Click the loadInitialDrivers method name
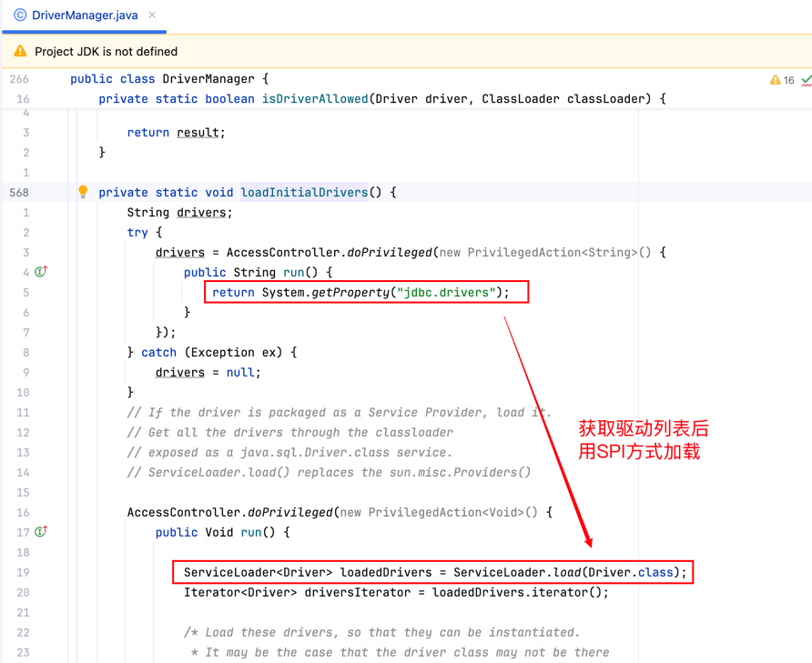Image resolution: width=812 pixels, height=663 pixels. point(304,192)
